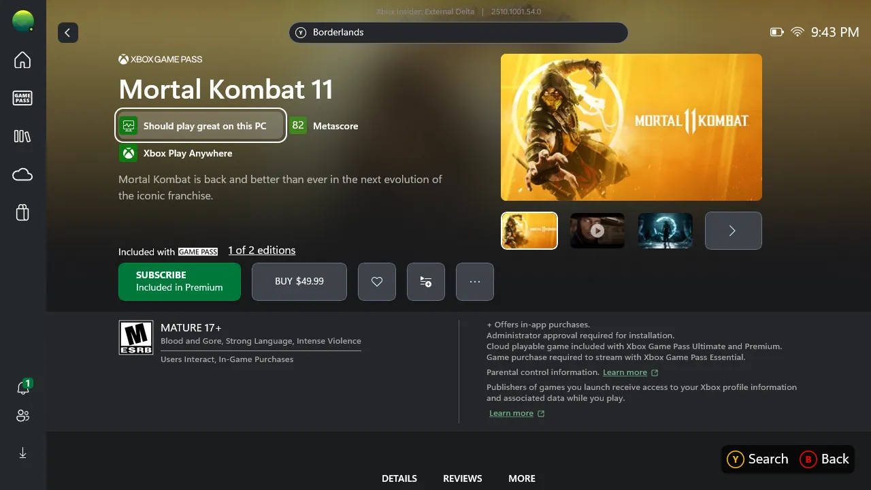Viewport: 871px width, 490px height.
Task: Go back with the top-left chevron button
Action: [68, 33]
